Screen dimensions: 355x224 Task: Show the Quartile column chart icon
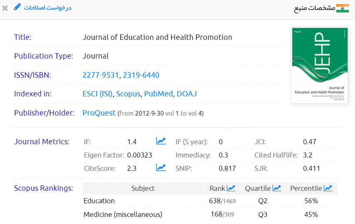coord(276,188)
